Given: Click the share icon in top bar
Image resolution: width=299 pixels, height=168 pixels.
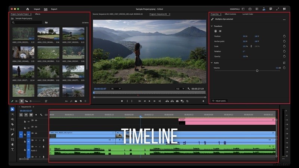Looking at the screenshot, I should point(250,9).
